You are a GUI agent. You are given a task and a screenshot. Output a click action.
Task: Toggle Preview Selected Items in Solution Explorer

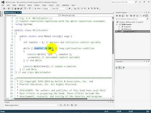(x=147, y=16)
